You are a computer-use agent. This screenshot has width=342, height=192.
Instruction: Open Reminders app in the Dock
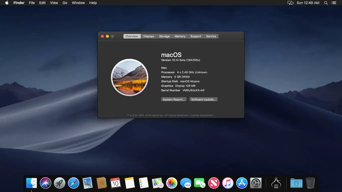click(144, 183)
